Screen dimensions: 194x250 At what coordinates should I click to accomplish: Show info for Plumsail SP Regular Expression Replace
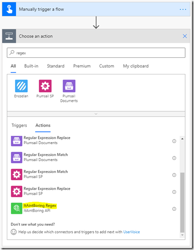(x=174, y=192)
